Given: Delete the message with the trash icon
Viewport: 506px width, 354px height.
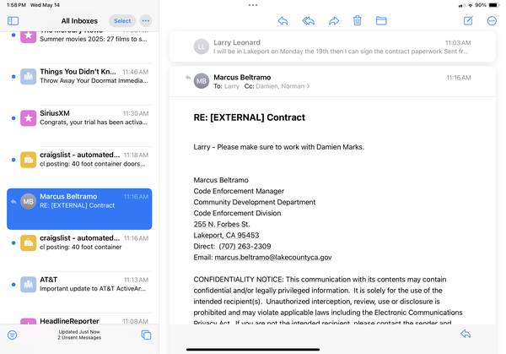Looking at the screenshot, I should (358, 20).
